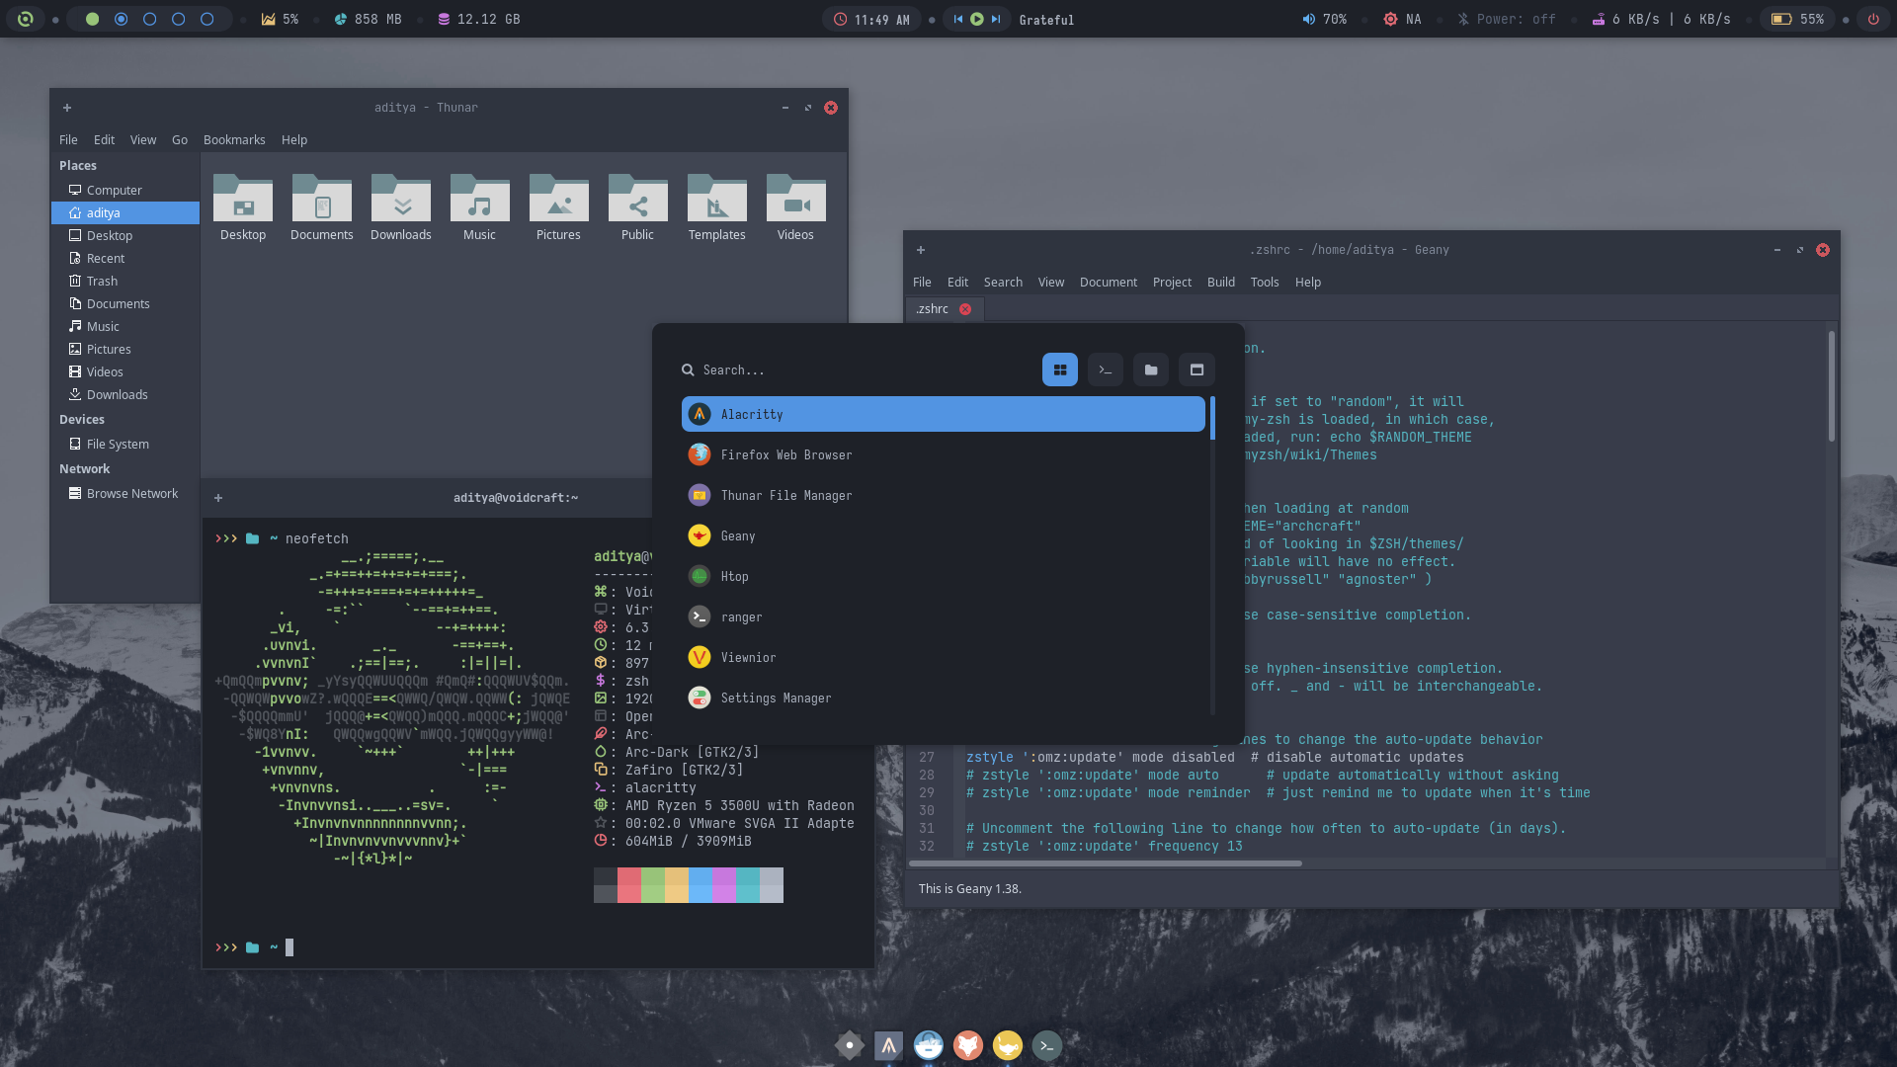This screenshot has height=1067, width=1897.
Task: Select the apps grid mode in launcher
Action: point(1059,370)
